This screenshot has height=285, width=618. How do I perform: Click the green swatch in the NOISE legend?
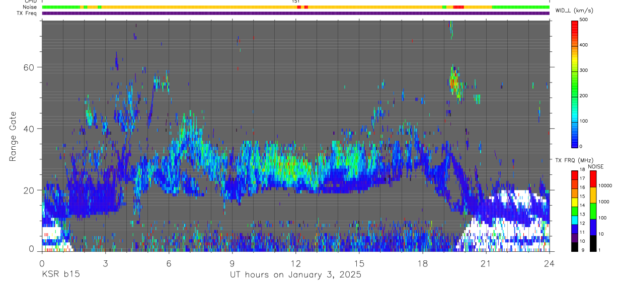point(592,211)
